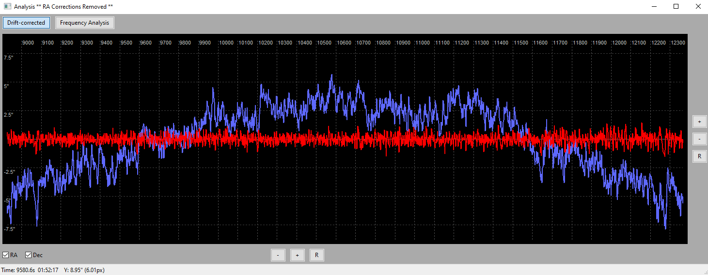Click the 11000 time axis label
Image resolution: width=708 pixels, height=275 pixels.
(423, 43)
